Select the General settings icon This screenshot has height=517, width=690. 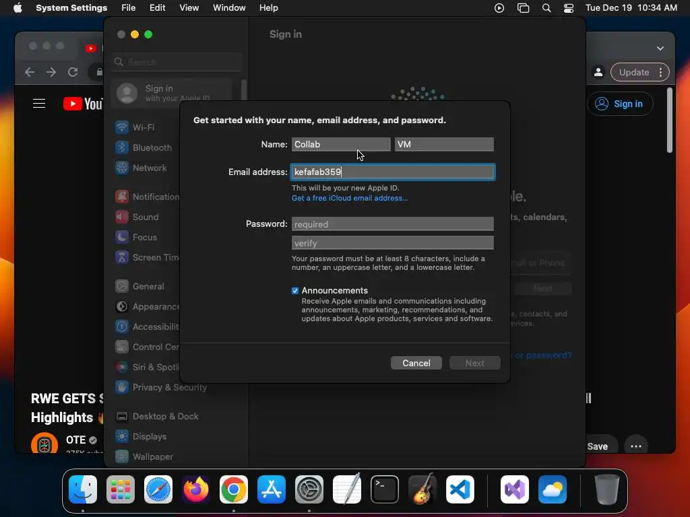click(x=122, y=286)
